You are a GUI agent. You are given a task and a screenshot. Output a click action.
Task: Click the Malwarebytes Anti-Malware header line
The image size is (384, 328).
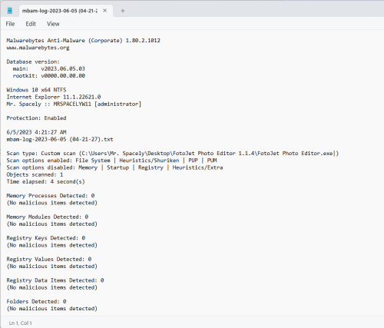(83, 41)
